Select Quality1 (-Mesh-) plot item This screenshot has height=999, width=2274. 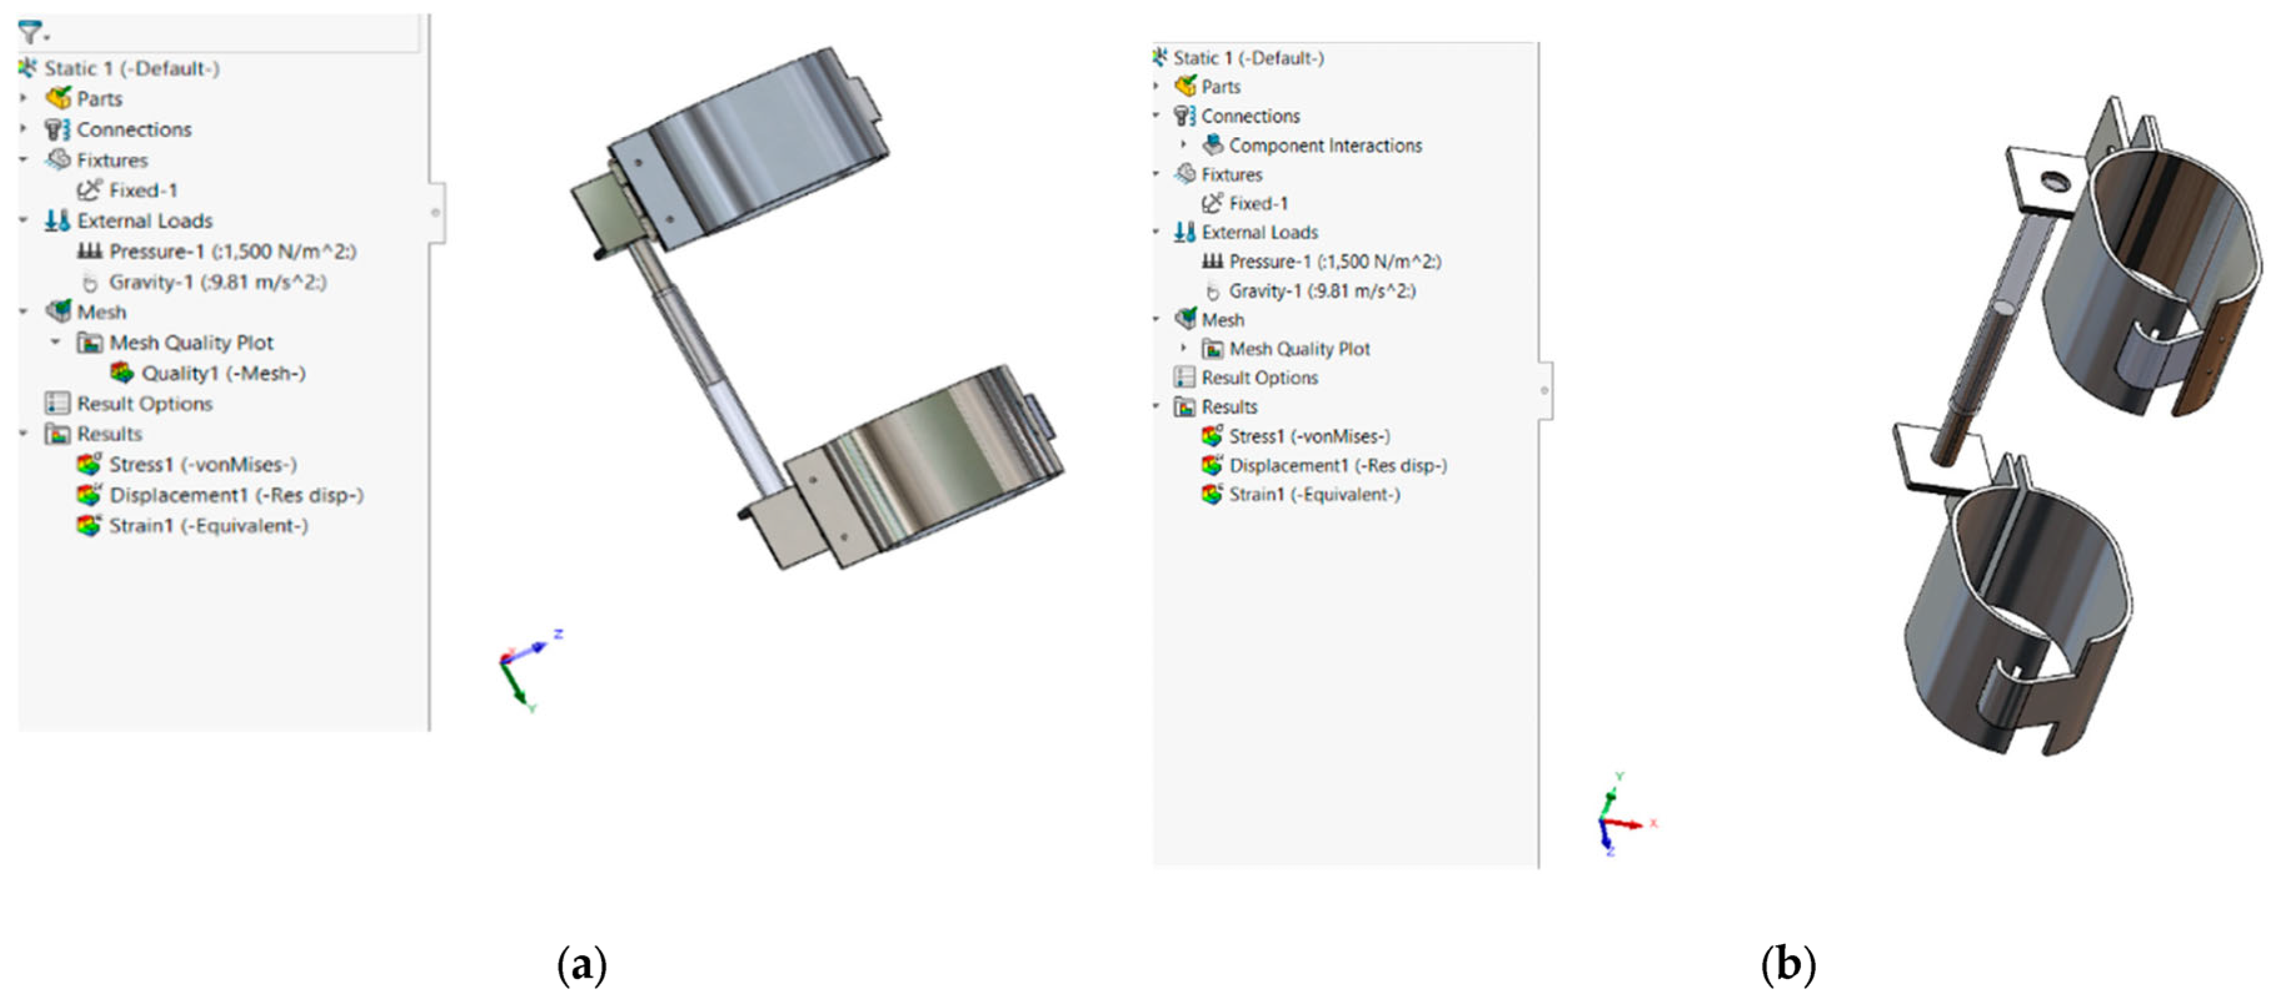[x=222, y=374]
